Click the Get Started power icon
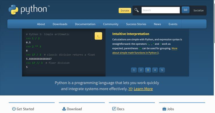The height and width of the screenshot is (113, 215). coord(14,109)
